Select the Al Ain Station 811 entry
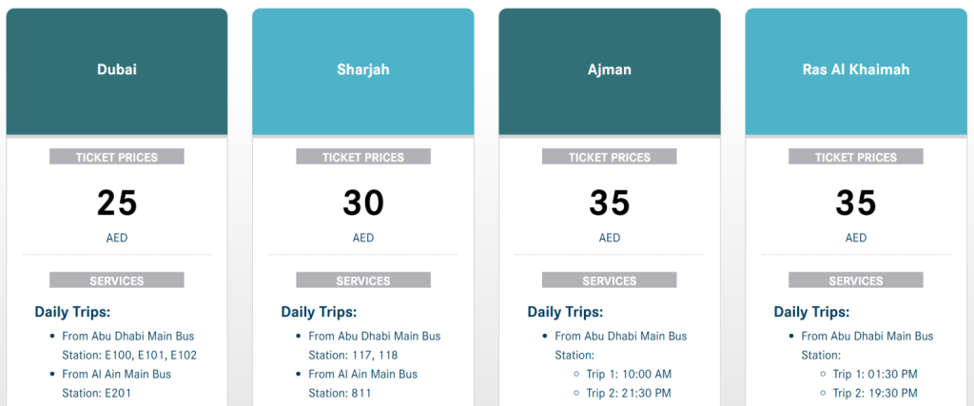 (x=363, y=383)
